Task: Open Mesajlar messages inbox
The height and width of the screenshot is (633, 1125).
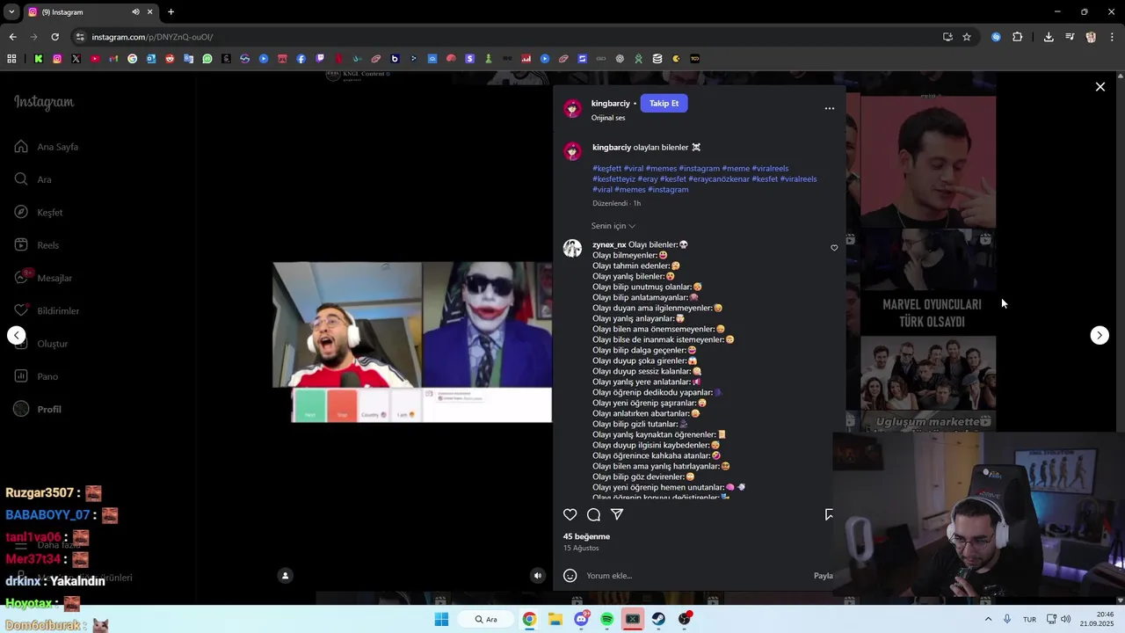Action: coord(43,278)
